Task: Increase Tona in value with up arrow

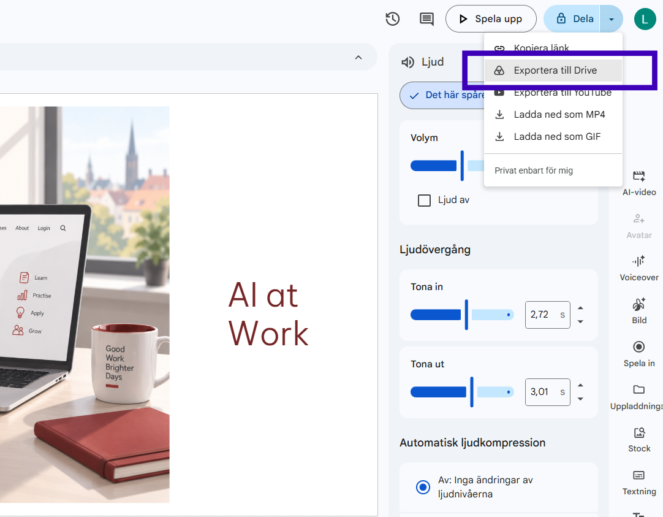Action: (580, 308)
